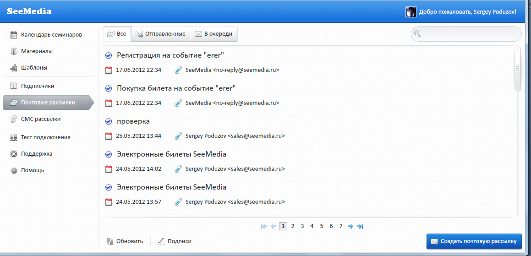Click the user avatar thumbnail

[x=411, y=12]
